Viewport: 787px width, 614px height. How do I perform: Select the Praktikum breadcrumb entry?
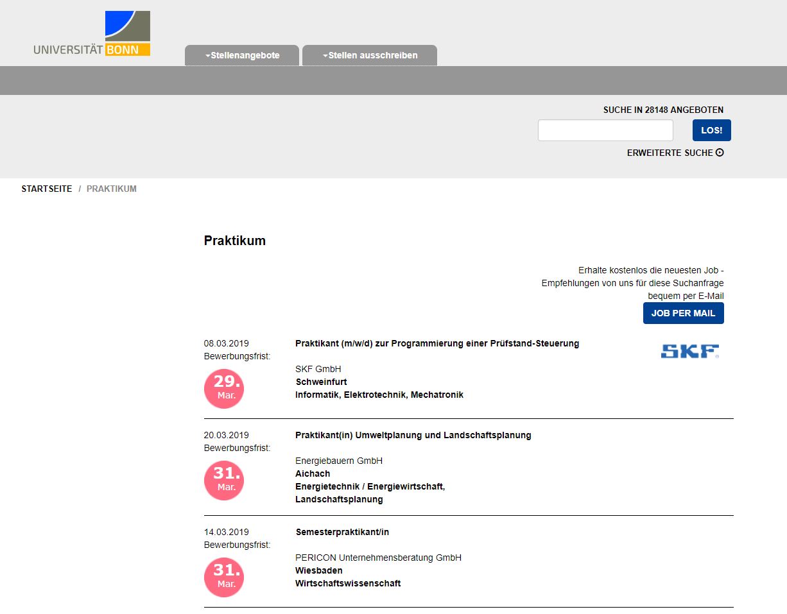coord(112,189)
